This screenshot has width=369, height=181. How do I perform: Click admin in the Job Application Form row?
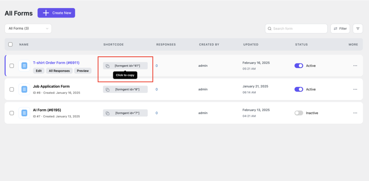203,89
